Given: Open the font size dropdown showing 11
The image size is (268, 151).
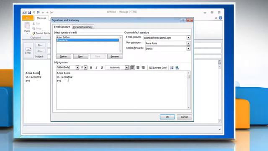Looking at the screenshot, I should (x=85, y=68).
